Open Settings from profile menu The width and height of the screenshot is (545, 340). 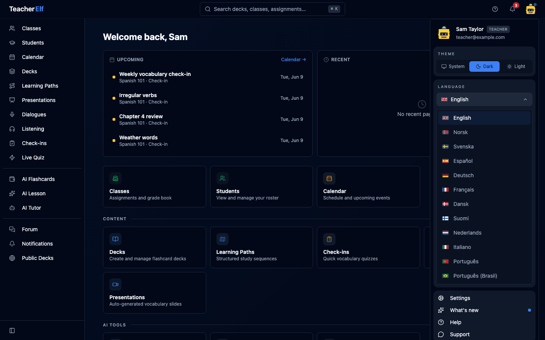pyautogui.click(x=484, y=298)
